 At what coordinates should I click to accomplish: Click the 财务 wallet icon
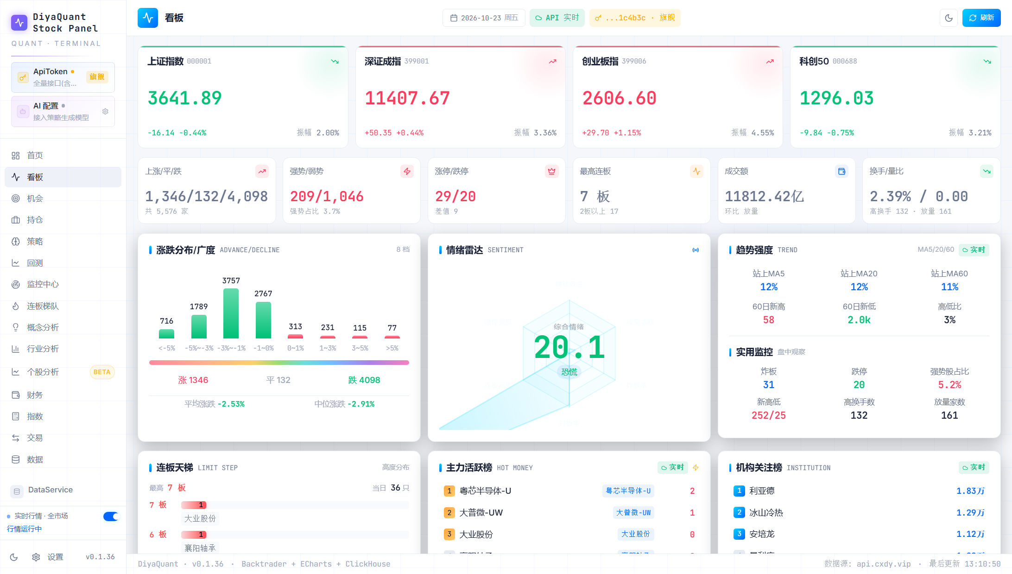tap(16, 395)
